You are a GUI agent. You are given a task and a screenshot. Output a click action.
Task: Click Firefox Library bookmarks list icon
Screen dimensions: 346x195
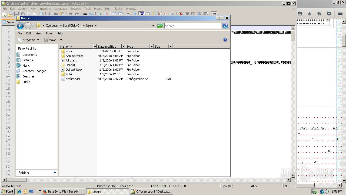point(300,14)
